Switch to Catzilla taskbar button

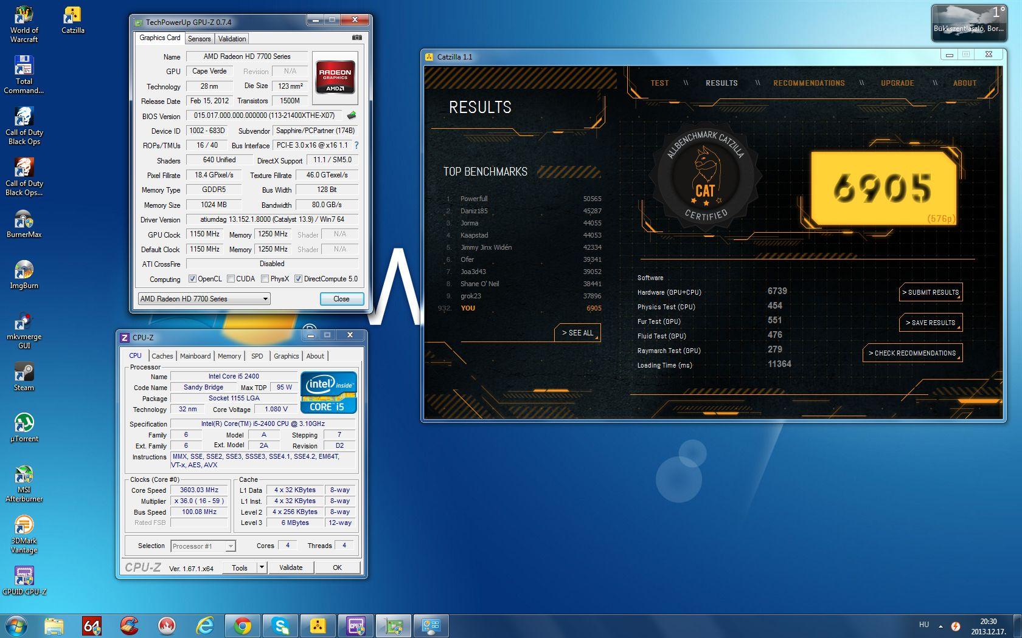pyautogui.click(x=318, y=626)
